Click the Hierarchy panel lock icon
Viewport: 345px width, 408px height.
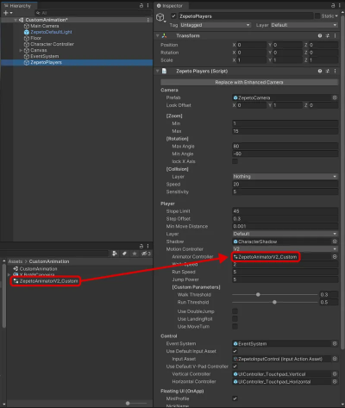[141, 5]
